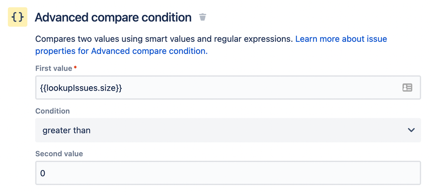Click the red required asterisk marker

[x=75, y=68]
